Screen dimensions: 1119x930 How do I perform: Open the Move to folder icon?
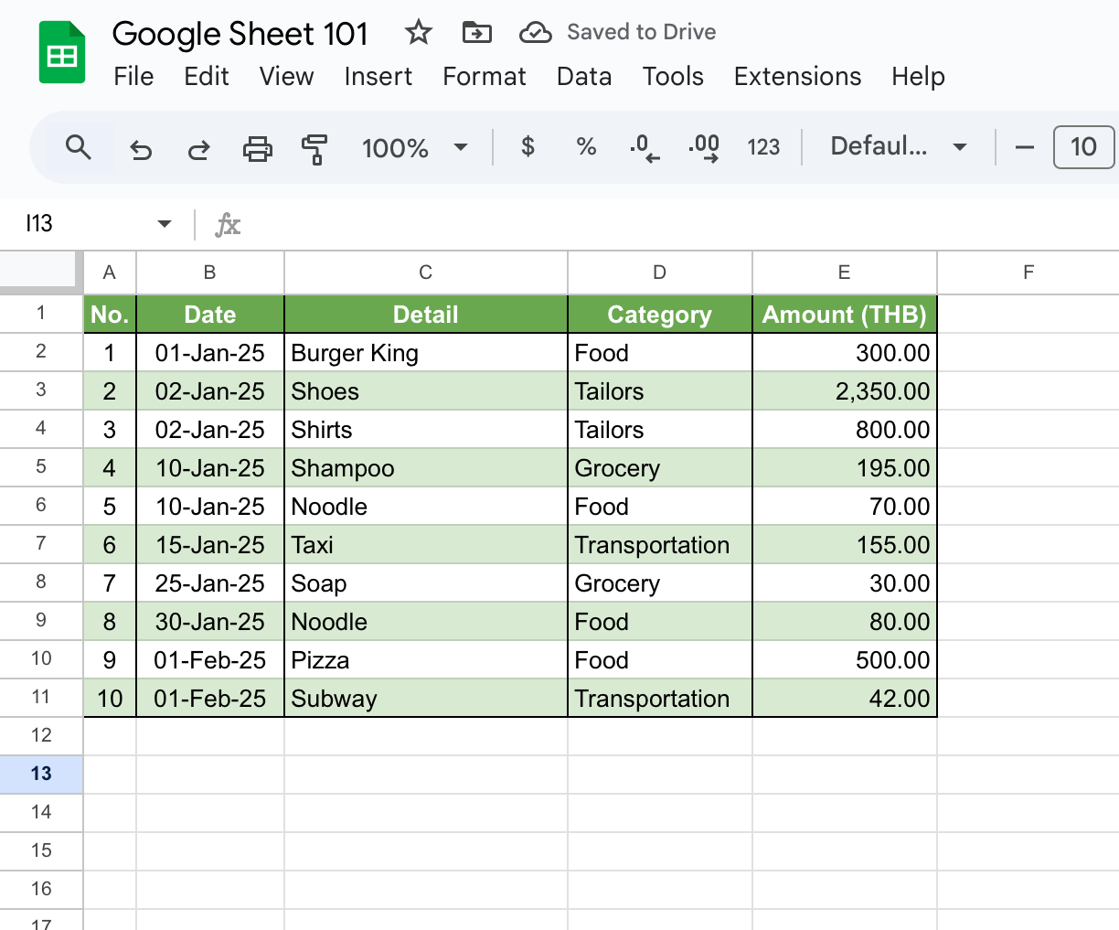[x=475, y=32]
